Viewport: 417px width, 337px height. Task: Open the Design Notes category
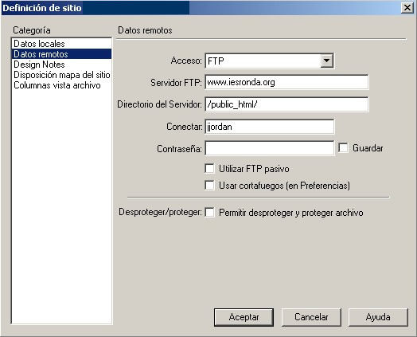click(61, 65)
